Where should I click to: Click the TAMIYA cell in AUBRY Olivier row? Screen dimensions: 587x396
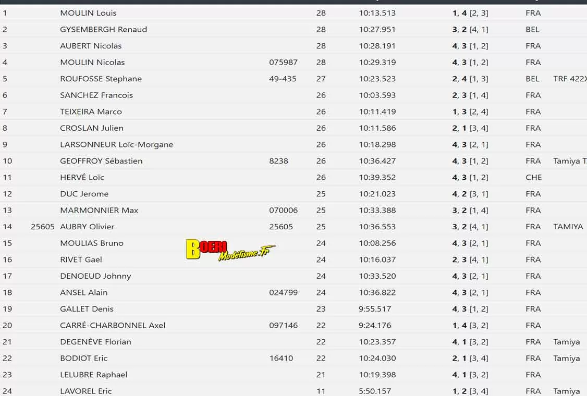[x=568, y=227]
